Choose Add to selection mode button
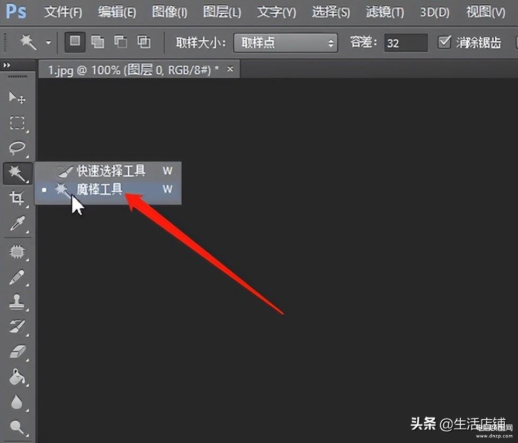518x443 pixels. pyautogui.click(x=97, y=42)
